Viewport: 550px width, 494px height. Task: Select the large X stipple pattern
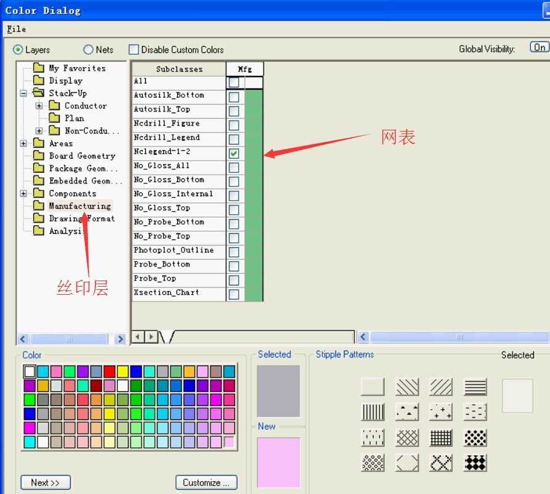pos(441,463)
